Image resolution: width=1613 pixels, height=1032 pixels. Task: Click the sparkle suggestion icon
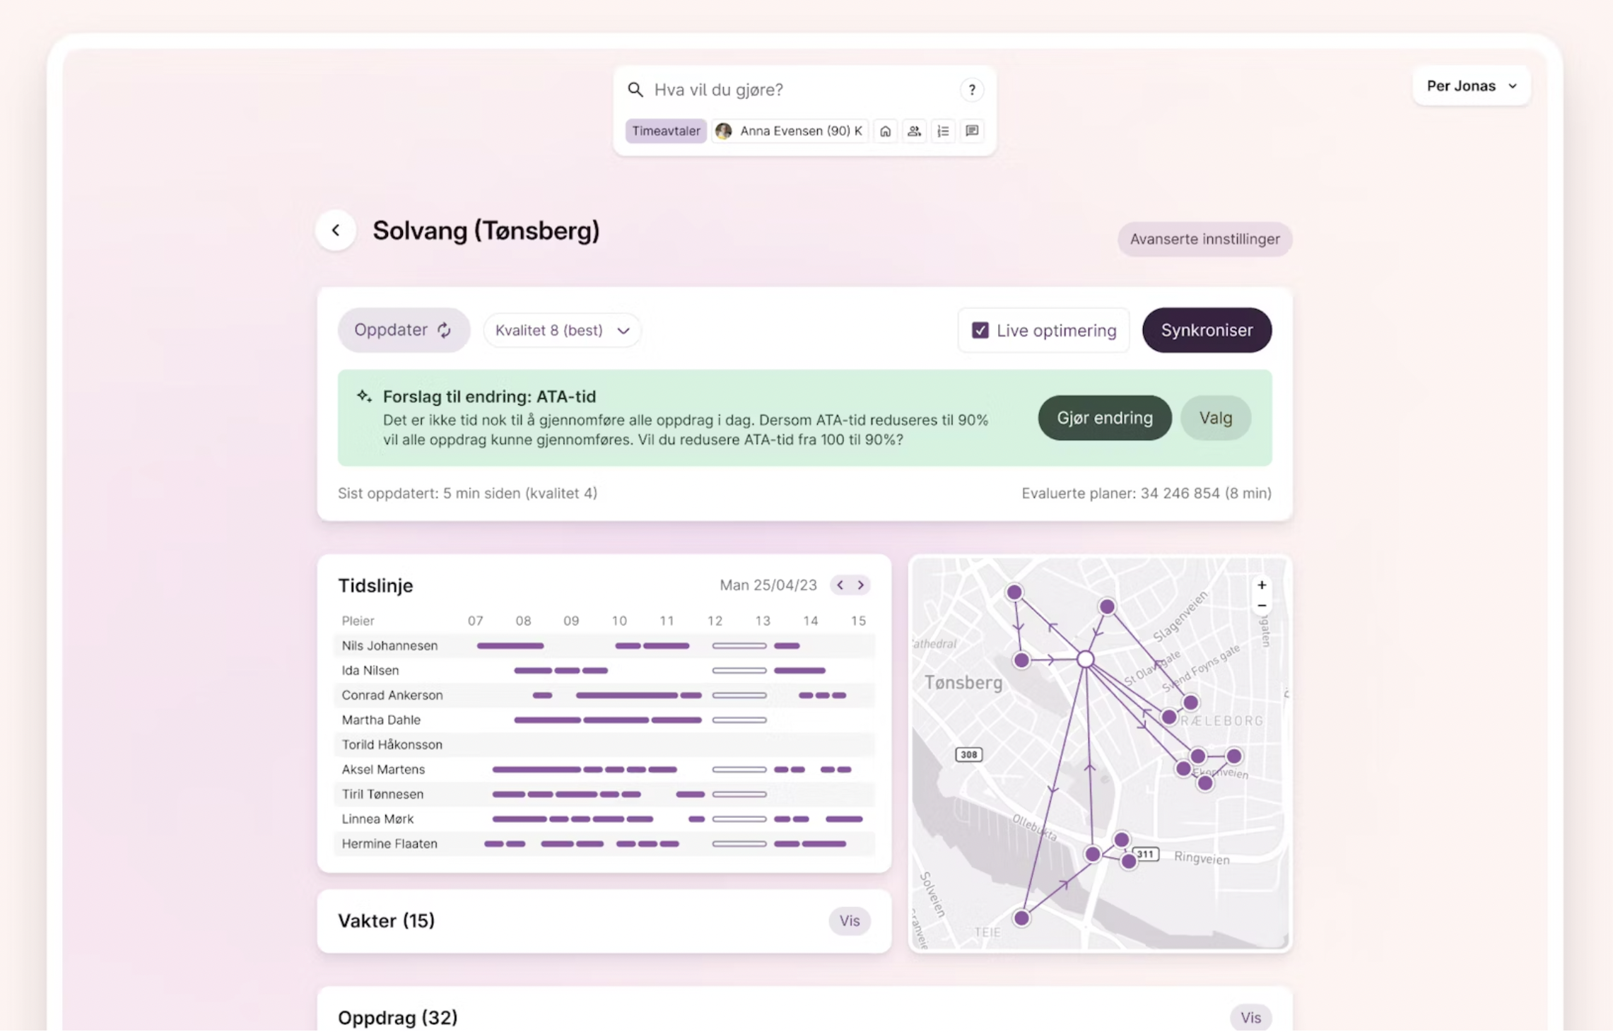(x=364, y=396)
